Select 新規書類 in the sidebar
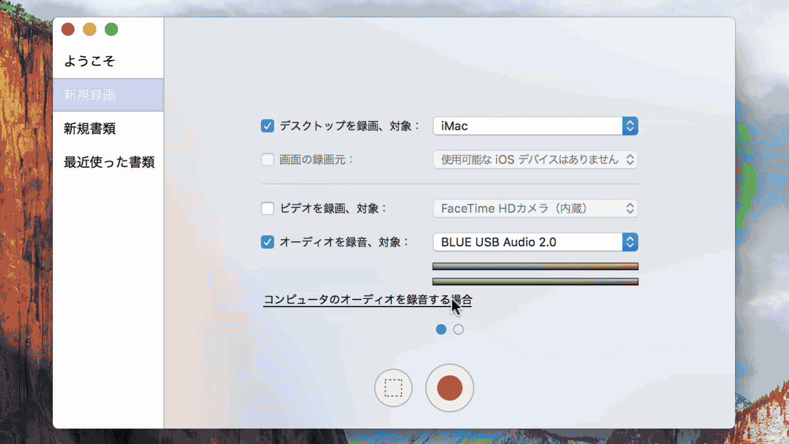This screenshot has width=789, height=444. (x=108, y=128)
